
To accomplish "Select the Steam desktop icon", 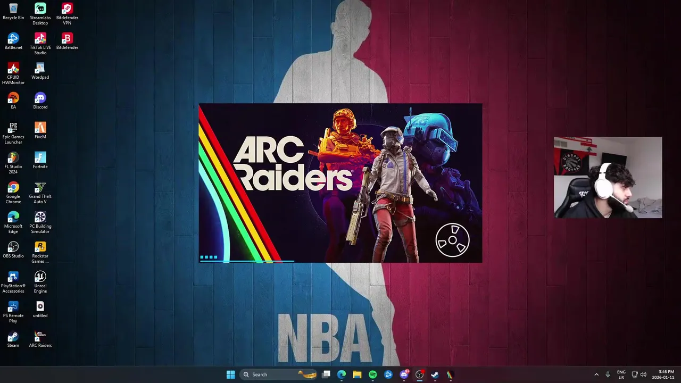I will click(13, 339).
